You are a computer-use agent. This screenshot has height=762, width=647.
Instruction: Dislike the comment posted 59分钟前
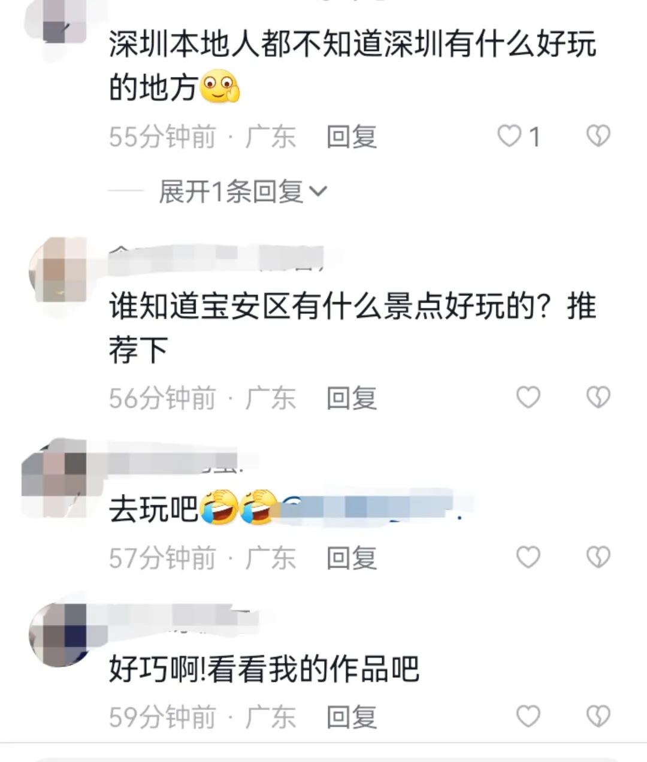pyautogui.click(x=598, y=716)
